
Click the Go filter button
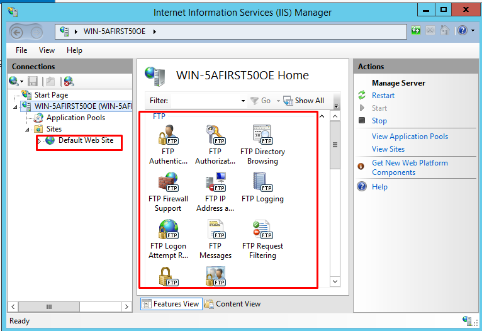[x=261, y=101]
